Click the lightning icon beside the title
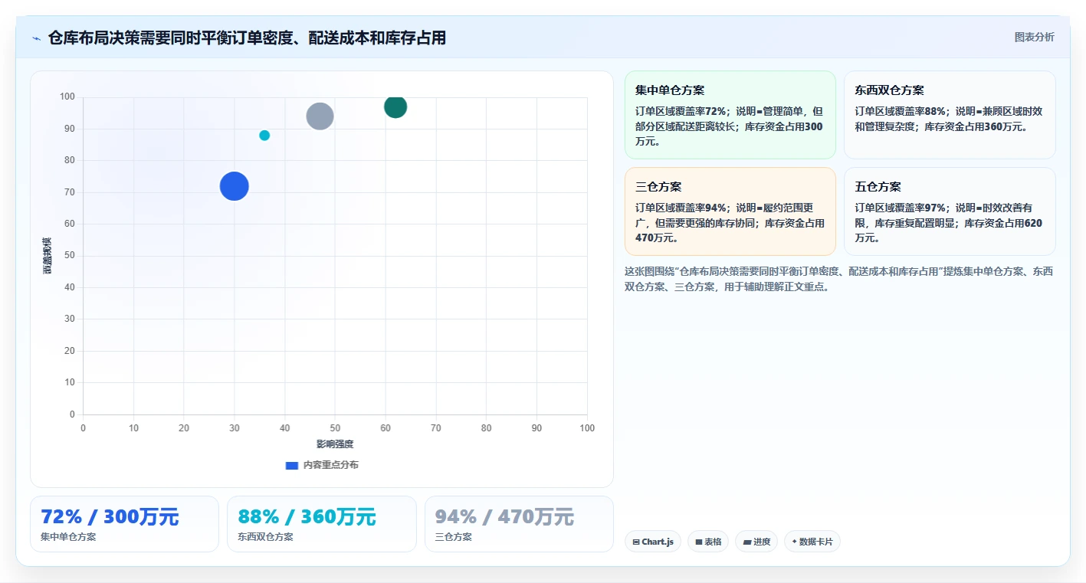Viewport: 1086px width, 583px height. pos(36,38)
